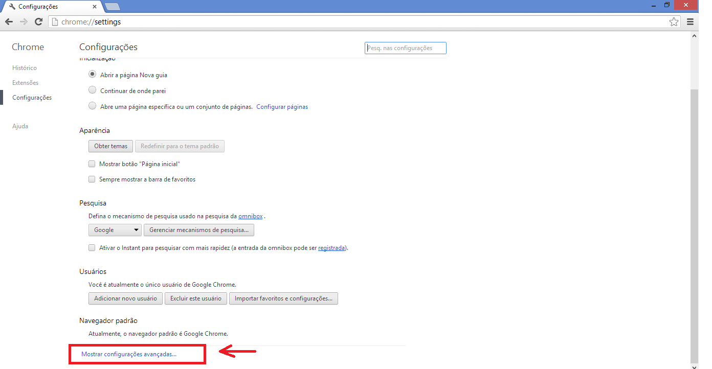Open a new tab with the tab button

pos(112,7)
